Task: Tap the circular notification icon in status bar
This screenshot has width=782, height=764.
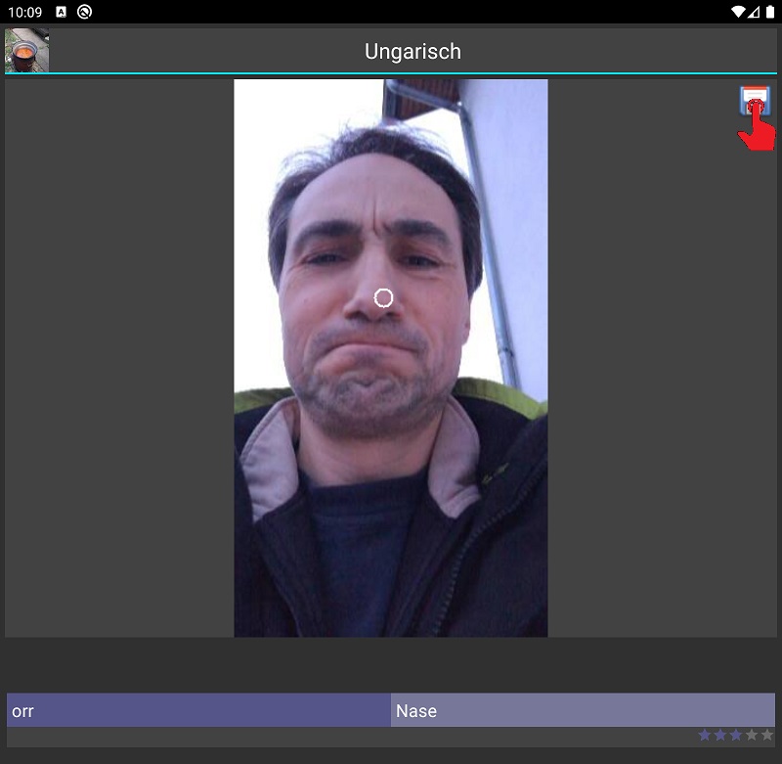Action: click(x=84, y=12)
